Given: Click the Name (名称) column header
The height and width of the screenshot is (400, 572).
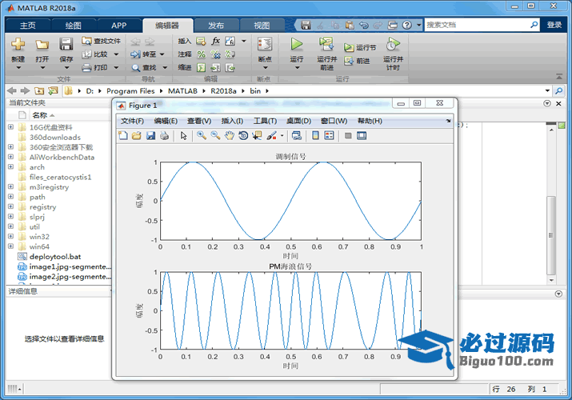Looking at the screenshot, I should coord(40,115).
